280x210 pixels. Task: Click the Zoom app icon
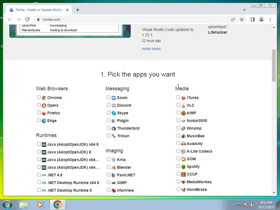click(114, 98)
